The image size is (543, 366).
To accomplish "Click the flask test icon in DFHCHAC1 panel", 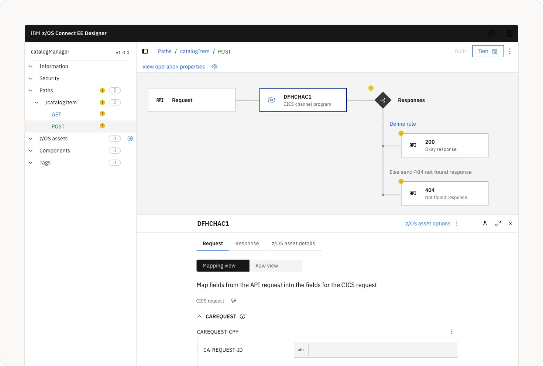I will (x=485, y=224).
